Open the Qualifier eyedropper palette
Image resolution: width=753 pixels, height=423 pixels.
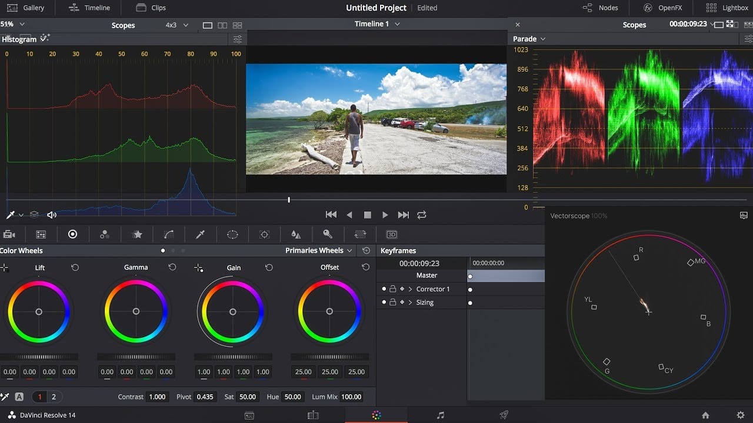(x=200, y=234)
